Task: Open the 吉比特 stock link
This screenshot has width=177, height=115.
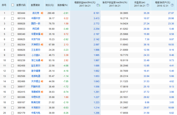Action: click(x=36, y=13)
